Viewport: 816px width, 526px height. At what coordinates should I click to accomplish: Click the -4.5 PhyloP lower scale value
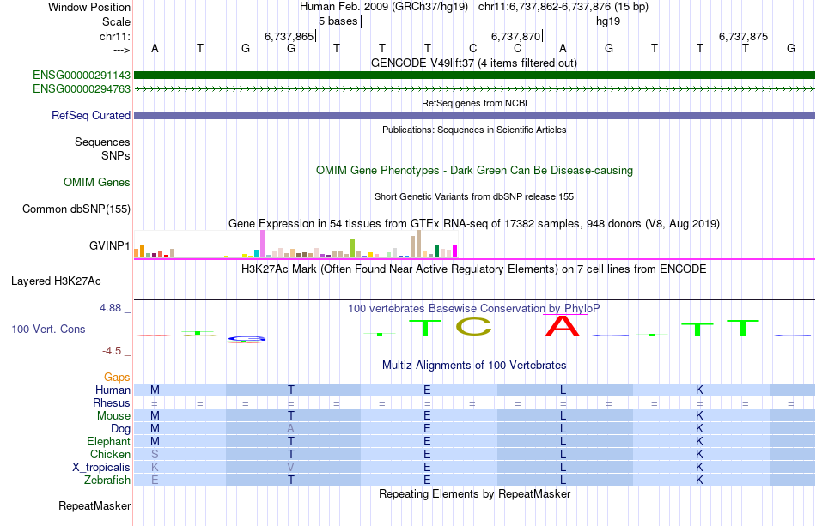click(x=112, y=351)
